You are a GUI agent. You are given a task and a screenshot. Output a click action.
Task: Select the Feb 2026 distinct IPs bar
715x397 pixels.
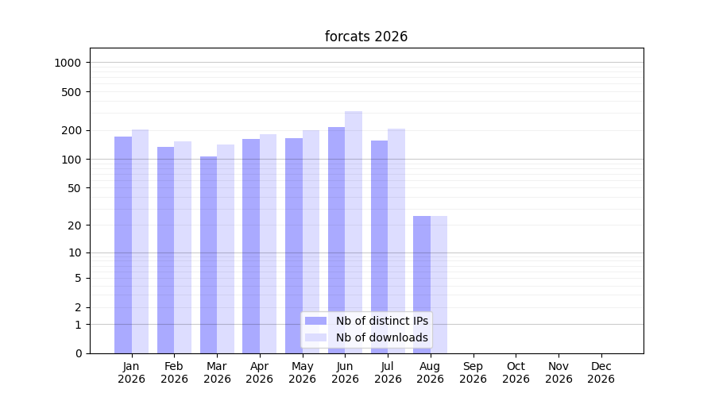[165, 250]
